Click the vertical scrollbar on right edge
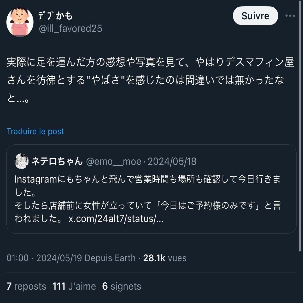 tap(300, 126)
